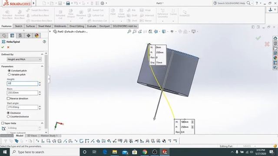278x156 pixels.
Task: Open the print icon dropdown arrow
Action: tap(72, 3)
